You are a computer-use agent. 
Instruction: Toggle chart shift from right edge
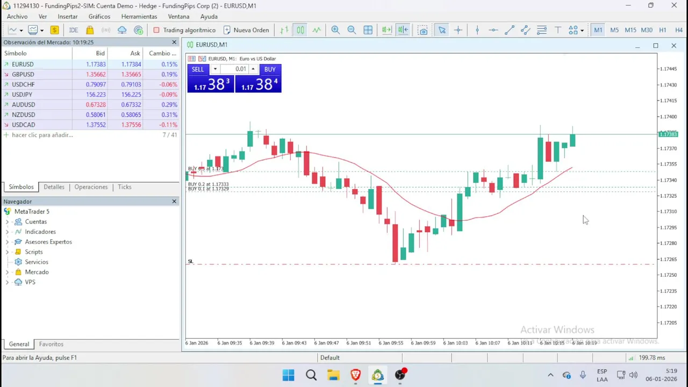pos(403,30)
